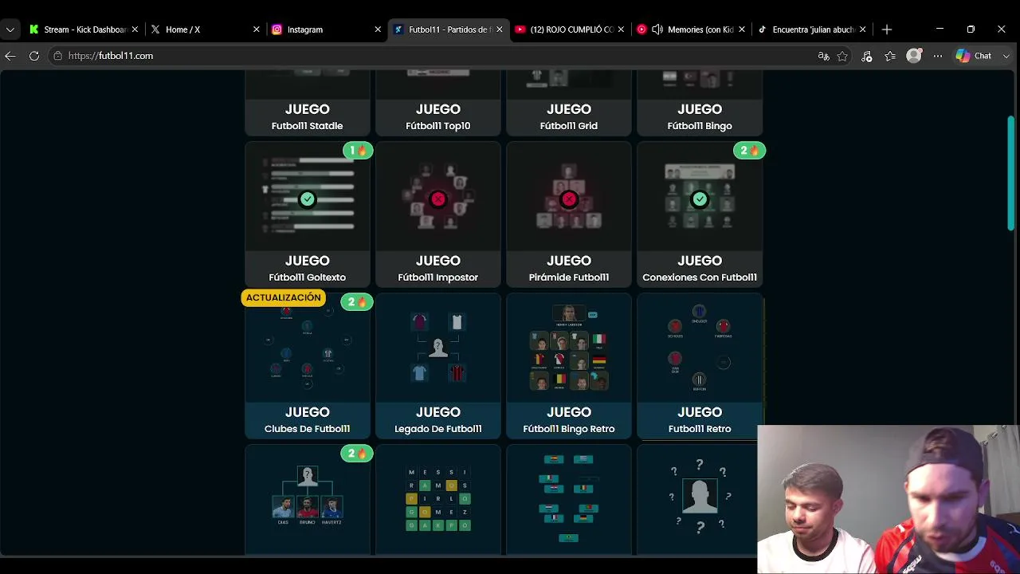Close the Stream - Kick Dashboard tab

(x=135, y=29)
